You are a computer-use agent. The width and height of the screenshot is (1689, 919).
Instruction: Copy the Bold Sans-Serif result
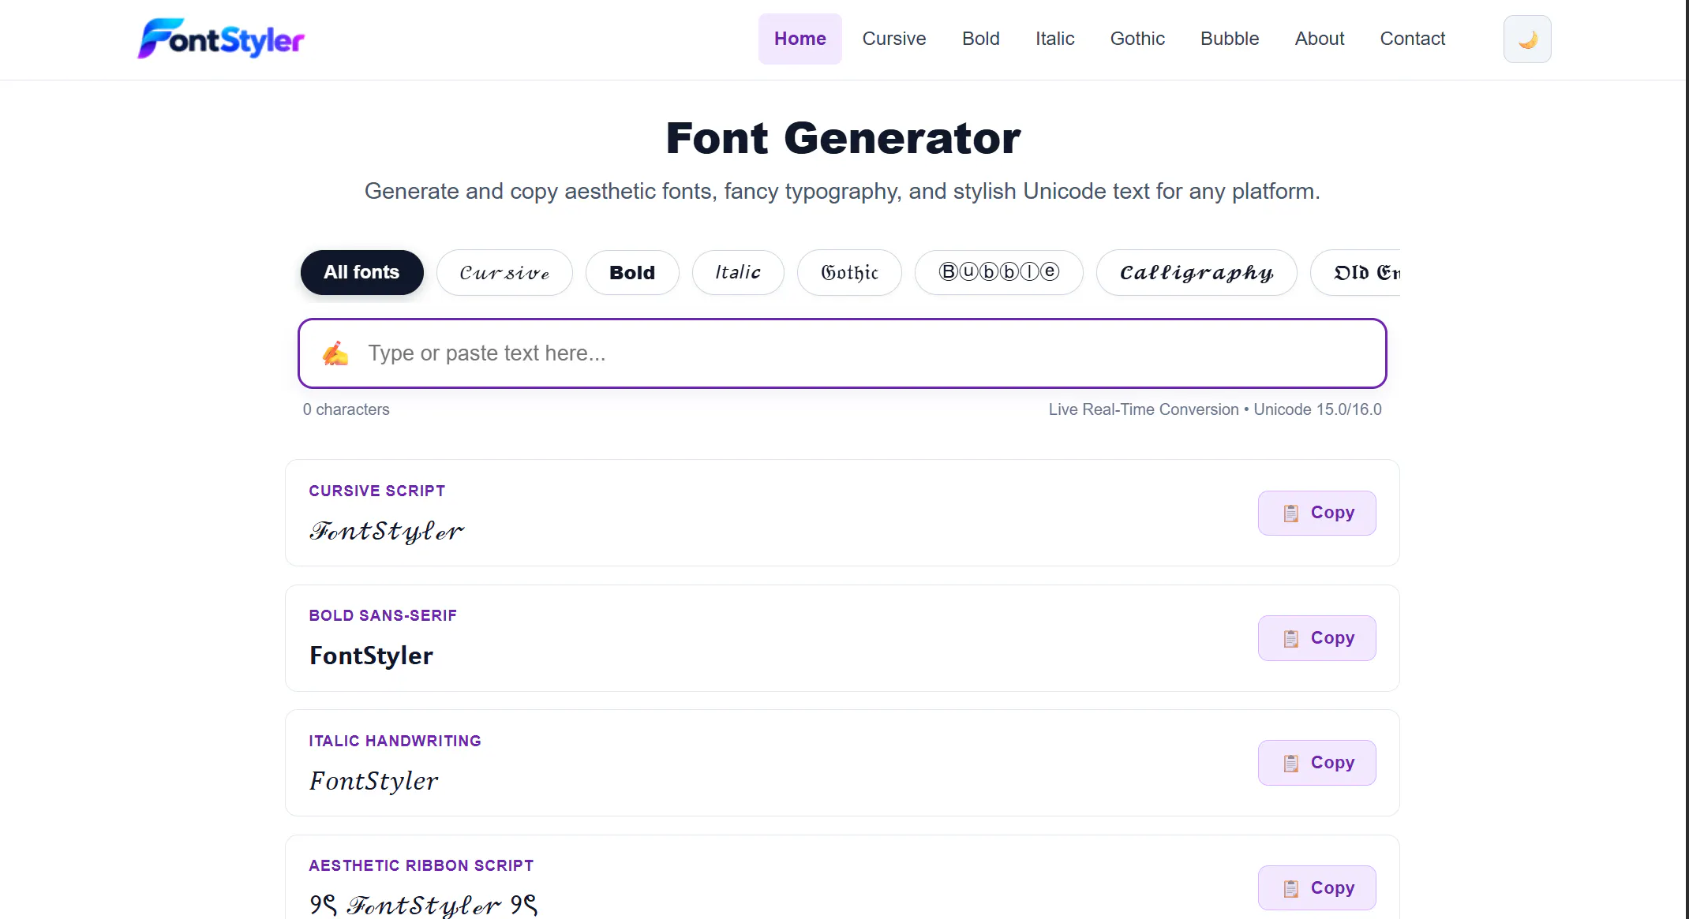coord(1316,638)
